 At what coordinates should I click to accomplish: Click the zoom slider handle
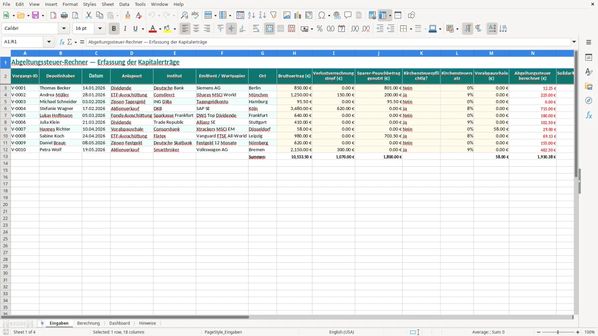(558, 332)
